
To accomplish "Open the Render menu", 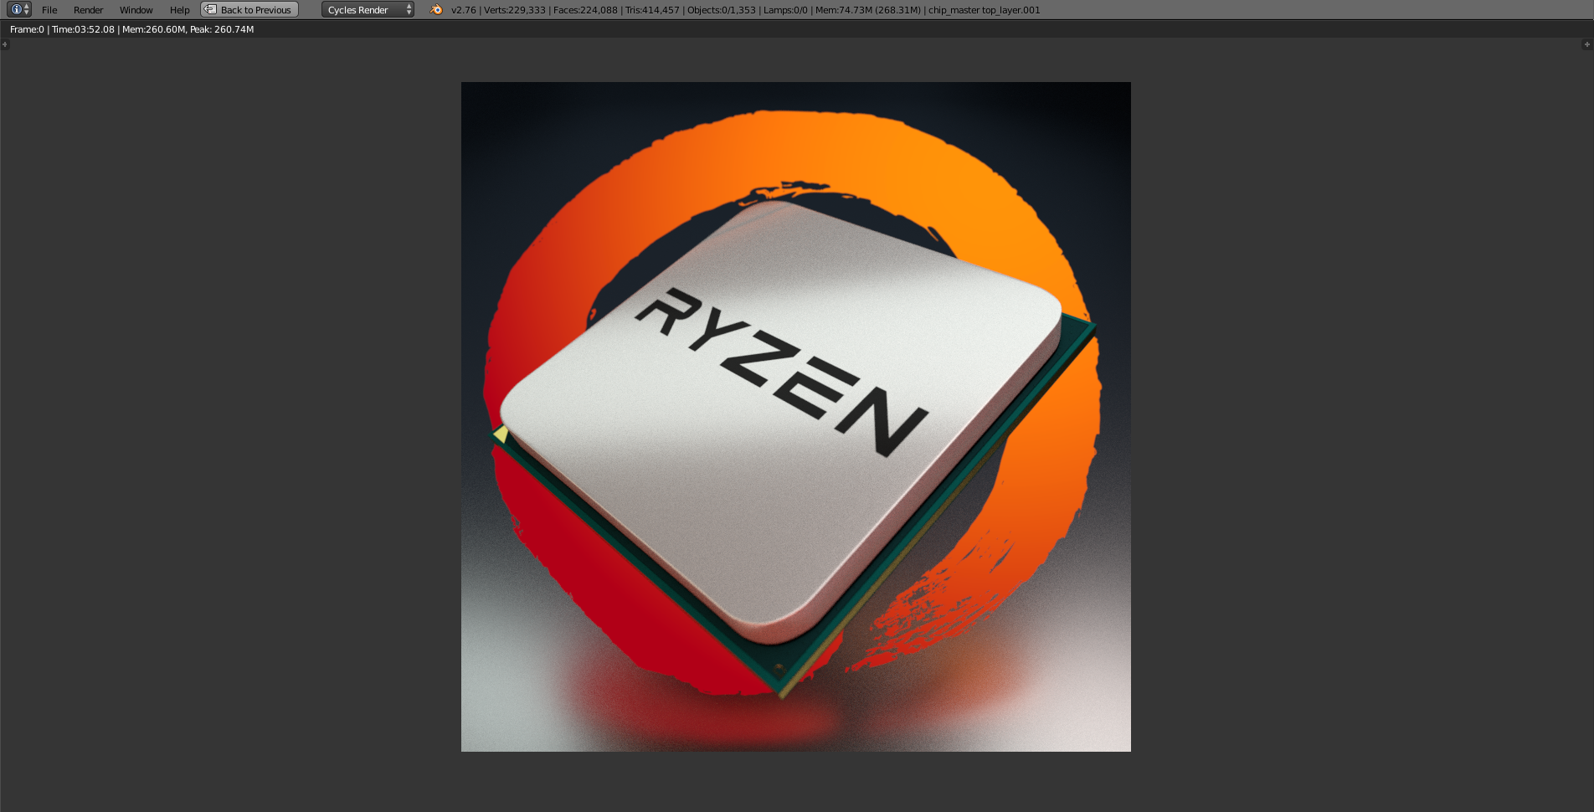I will point(88,10).
